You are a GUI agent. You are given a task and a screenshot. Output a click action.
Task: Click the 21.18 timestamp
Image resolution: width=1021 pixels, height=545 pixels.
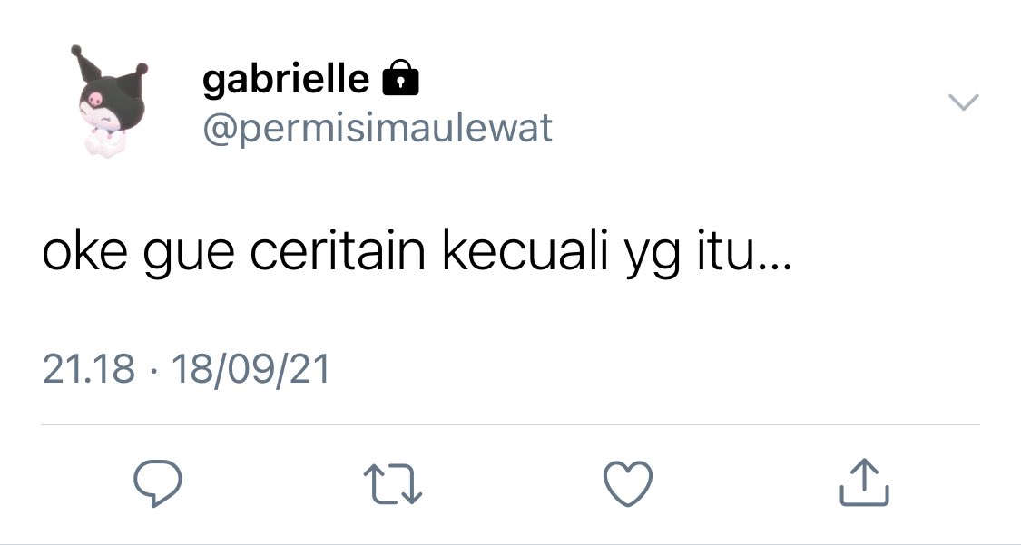coord(89,369)
